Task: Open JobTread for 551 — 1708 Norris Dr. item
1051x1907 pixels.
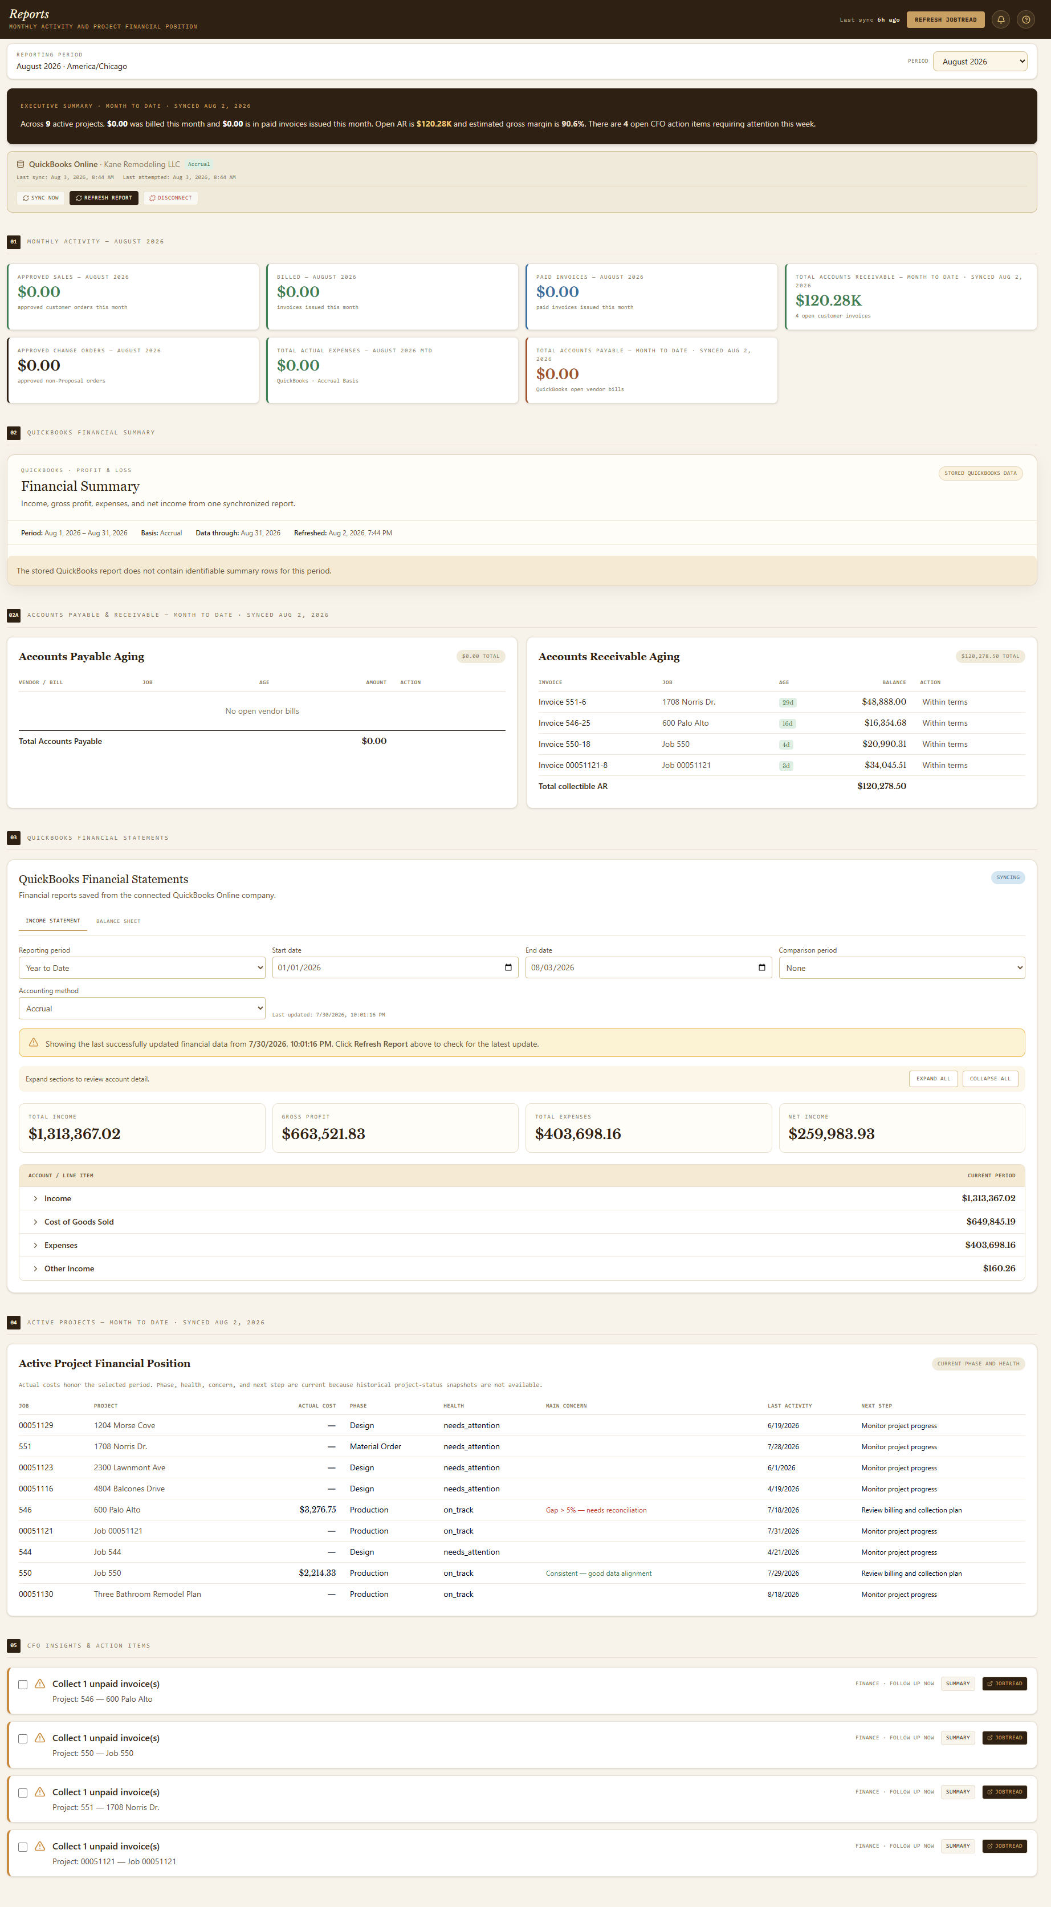Action: tap(1004, 1791)
